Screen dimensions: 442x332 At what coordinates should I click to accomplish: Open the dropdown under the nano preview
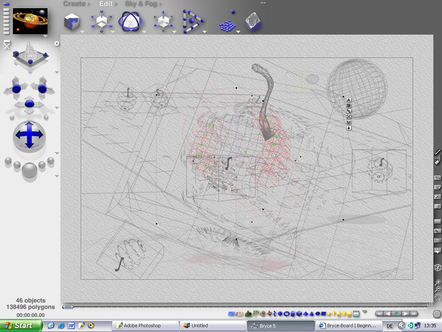(x=45, y=36)
